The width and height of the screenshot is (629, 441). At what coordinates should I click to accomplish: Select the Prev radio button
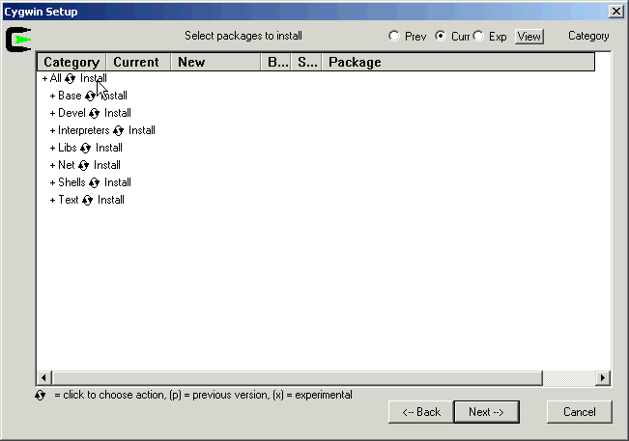[x=394, y=36]
